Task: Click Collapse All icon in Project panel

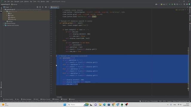Action: click(x=43, y=7)
